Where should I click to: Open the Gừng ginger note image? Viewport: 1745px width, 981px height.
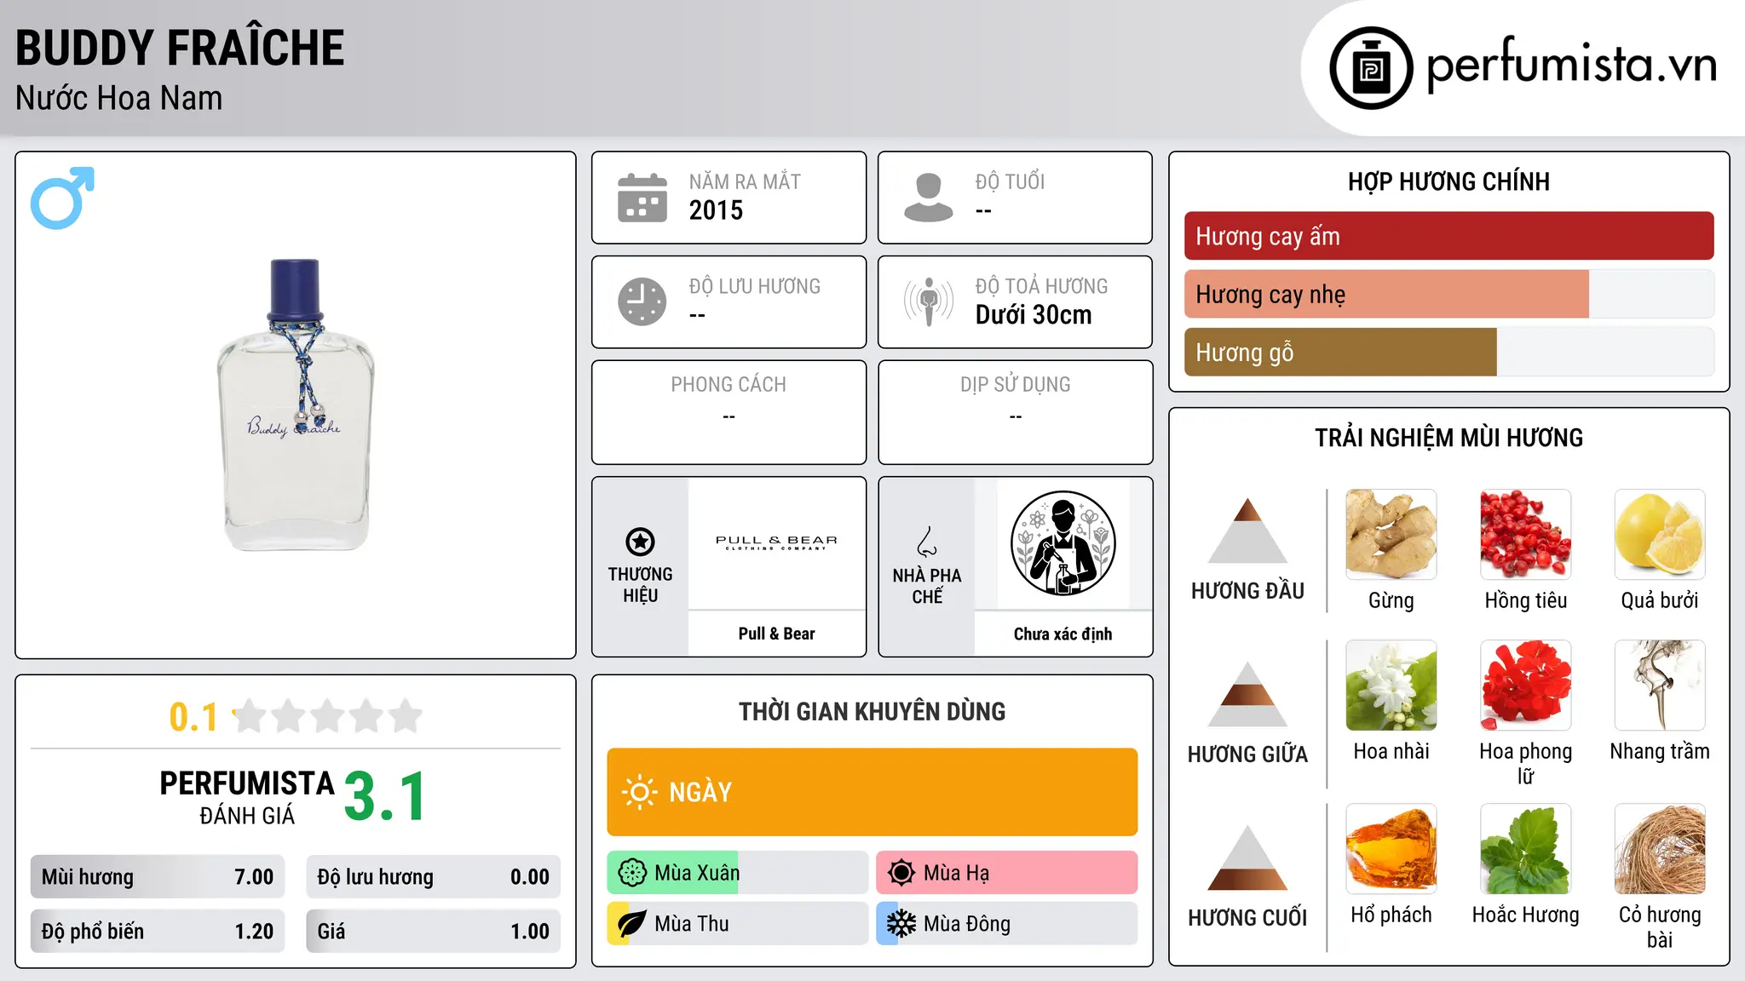(x=1391, y=535)
